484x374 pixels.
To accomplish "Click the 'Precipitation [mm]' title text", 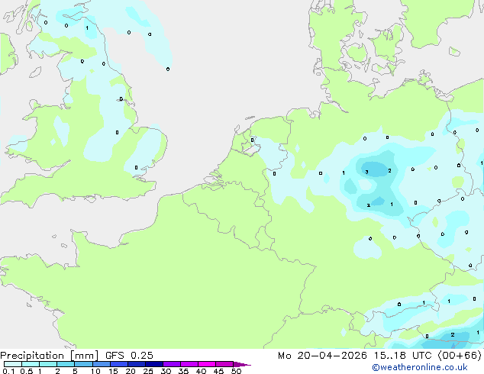I will tap(50, 356).
